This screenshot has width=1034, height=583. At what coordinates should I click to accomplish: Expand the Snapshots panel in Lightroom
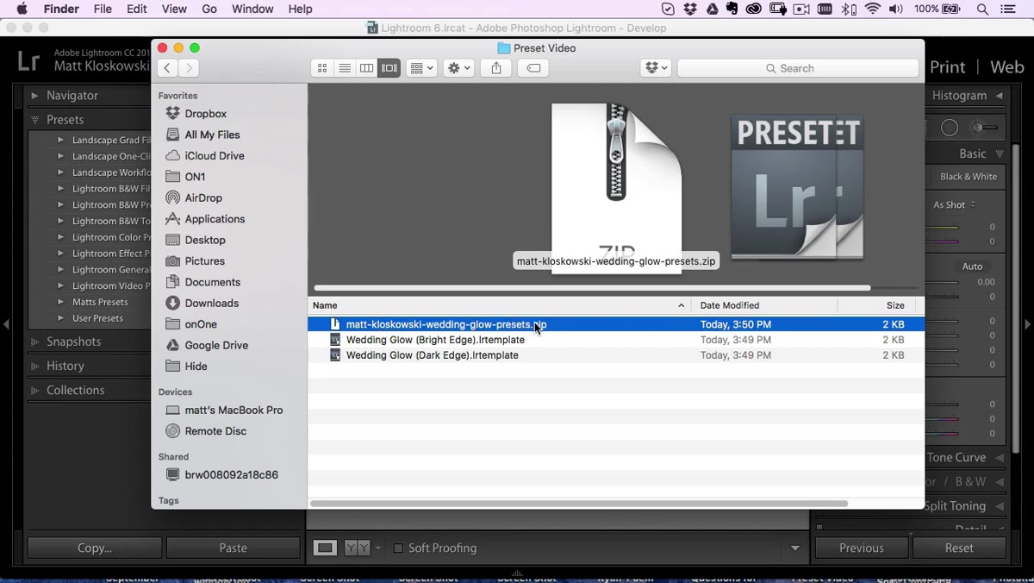tap(34, 342)
